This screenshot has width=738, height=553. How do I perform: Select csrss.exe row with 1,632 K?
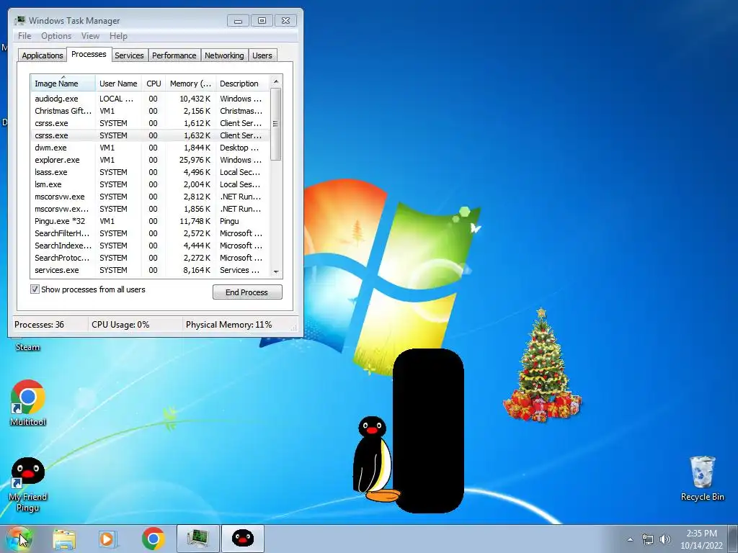150,135
